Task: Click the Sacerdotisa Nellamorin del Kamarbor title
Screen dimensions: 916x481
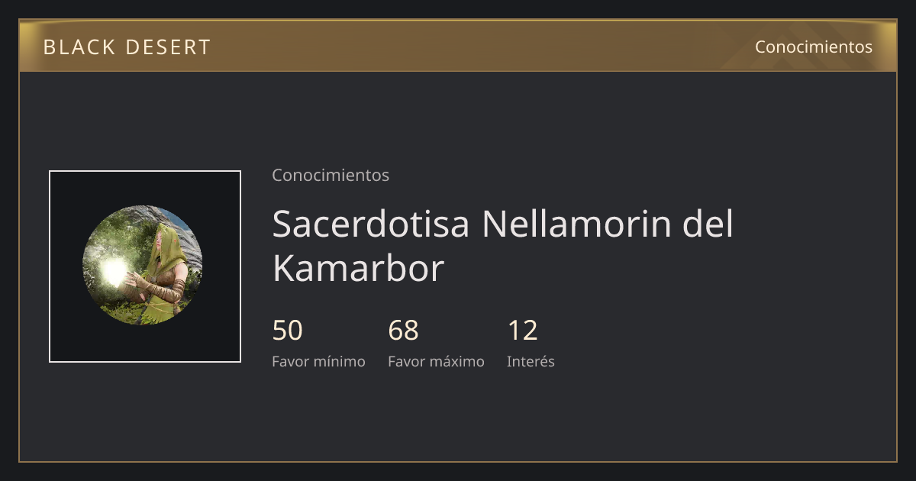Action: [x=503, y=246]
